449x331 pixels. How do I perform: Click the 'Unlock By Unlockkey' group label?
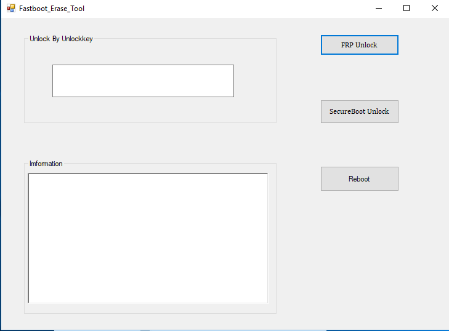[61, 39]
